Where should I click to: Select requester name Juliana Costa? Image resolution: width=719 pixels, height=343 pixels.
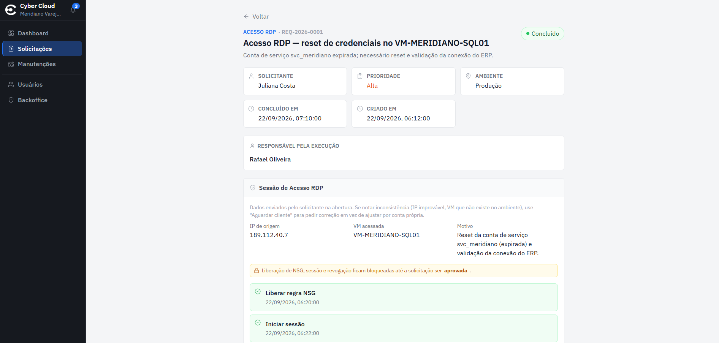[x=277, y=86]
